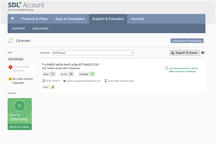Click the hourglass expiry date icon
216x144 pixels.
pyautogui.click(x=106, y=81)
